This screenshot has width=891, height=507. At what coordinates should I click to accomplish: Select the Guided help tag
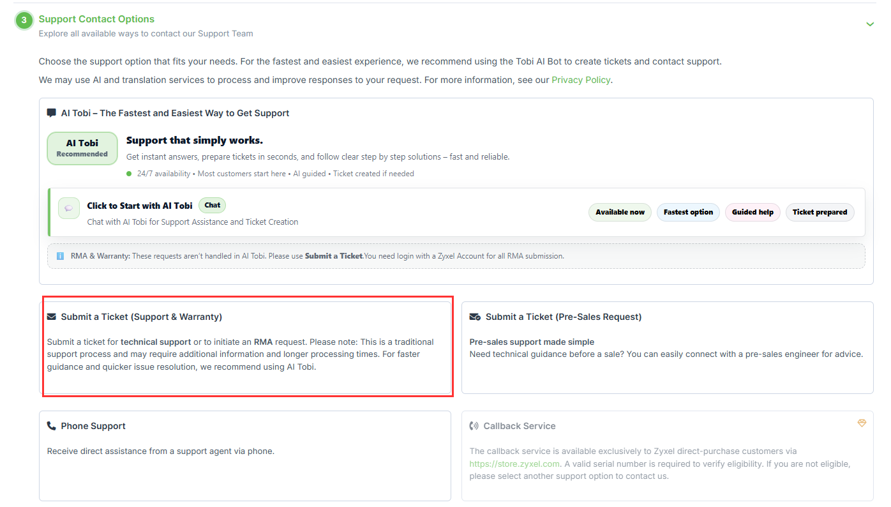pos(752,212)
